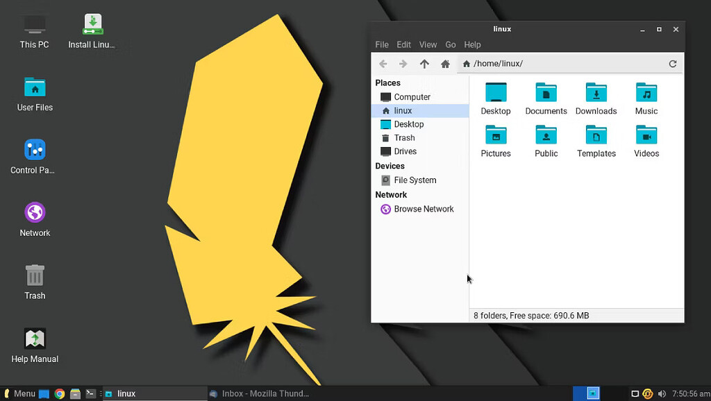Select Desktop in the Places sidebar

click(x=408, y=124)
